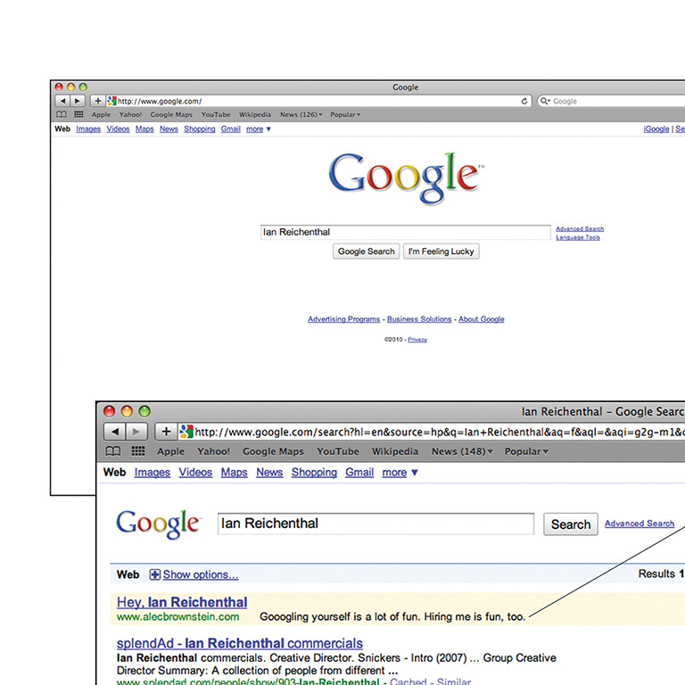Open Wikipedia bookmark in front window
This screenshot has height=685, width=685.
coord(395,451)
